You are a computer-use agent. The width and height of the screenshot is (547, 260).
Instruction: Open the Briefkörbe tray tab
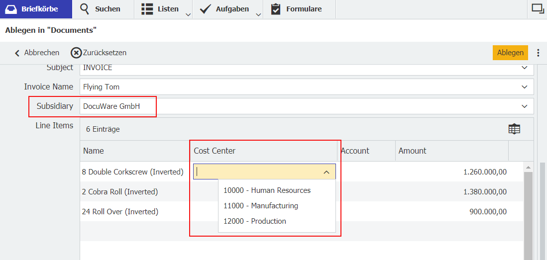[36, 9]
